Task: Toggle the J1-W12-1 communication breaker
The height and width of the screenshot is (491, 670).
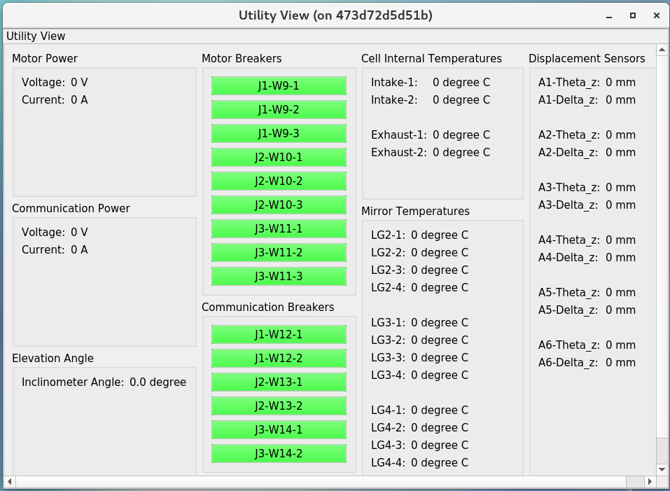Action: 279,334
